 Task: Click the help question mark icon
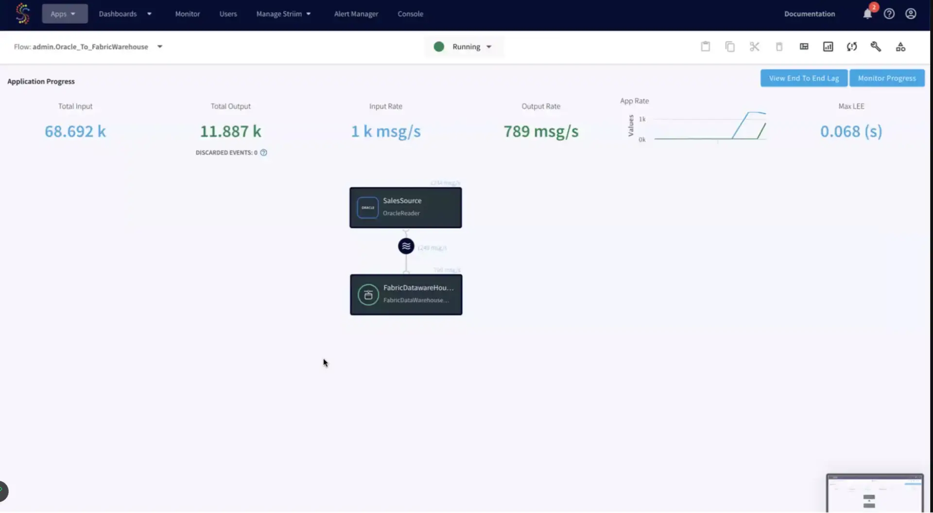(889, 14)
